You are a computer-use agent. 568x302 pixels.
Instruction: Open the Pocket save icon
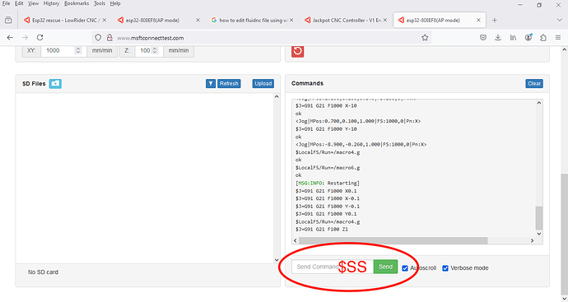pos(483,38)
